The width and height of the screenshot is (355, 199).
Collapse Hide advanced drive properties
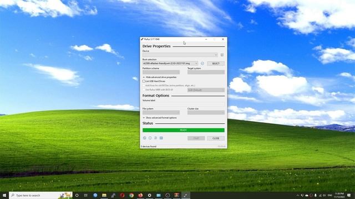coord(160,77)
